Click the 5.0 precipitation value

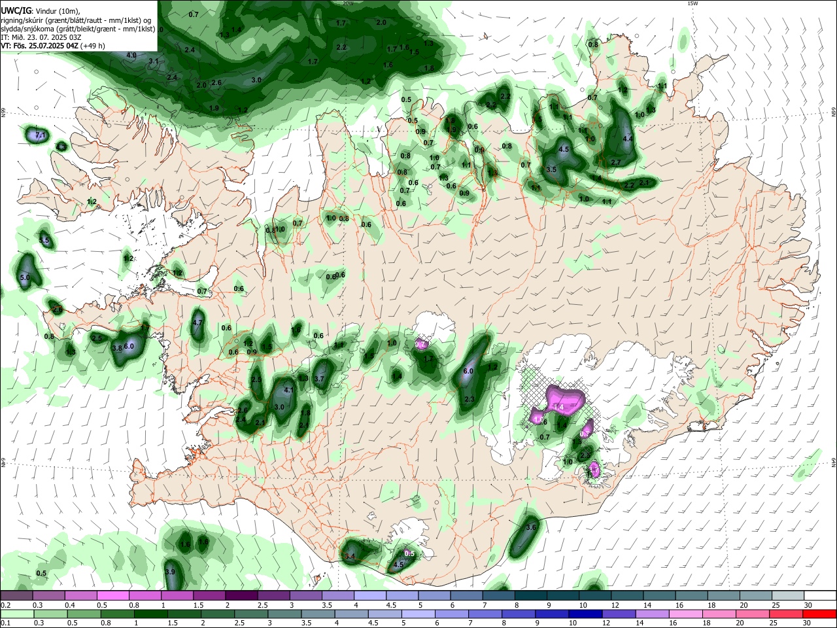(x=26, y=278)
